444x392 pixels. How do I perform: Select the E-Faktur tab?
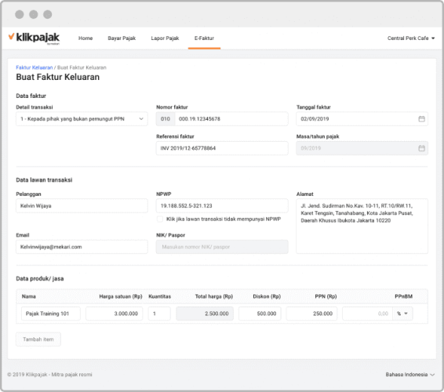(x=204, y=38)
